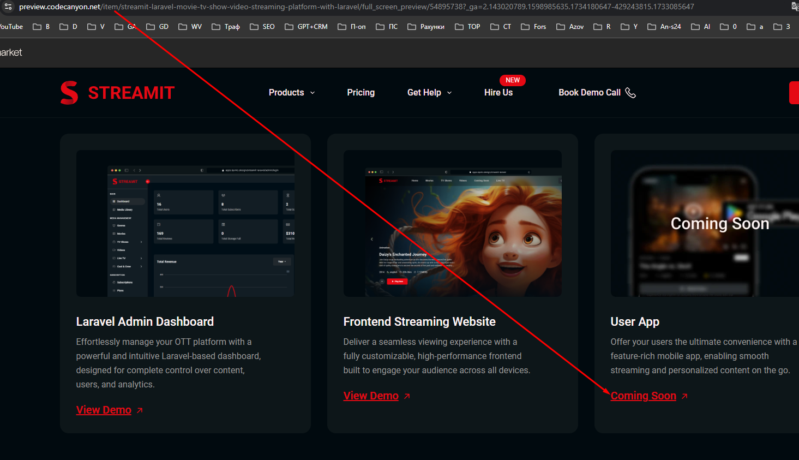
Task: Open the bookmark folder labeled 3
Action: [x=782, y=26]
